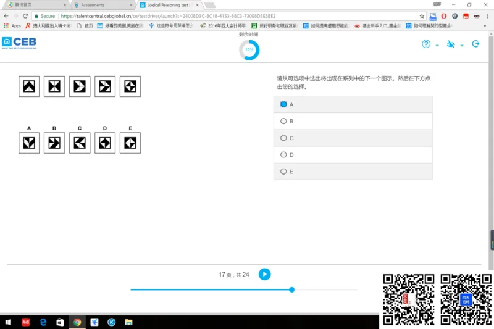Open a new browser tab
The image size is (494, 329).
tap(210, 5)
